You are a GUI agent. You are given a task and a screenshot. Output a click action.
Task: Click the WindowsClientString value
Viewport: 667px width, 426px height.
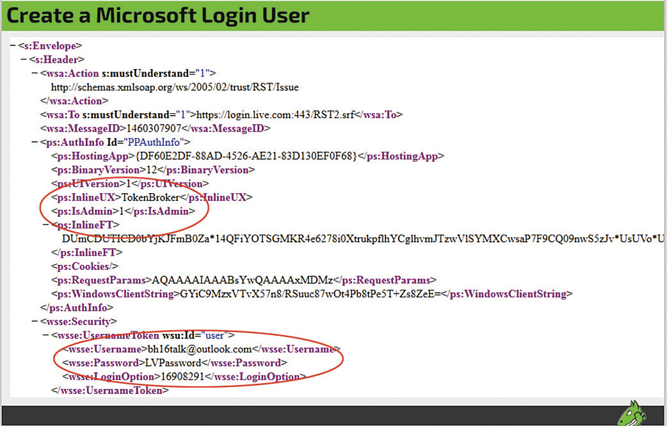coord(310,294)
